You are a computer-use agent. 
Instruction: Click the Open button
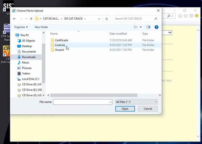tap(125, 109)
